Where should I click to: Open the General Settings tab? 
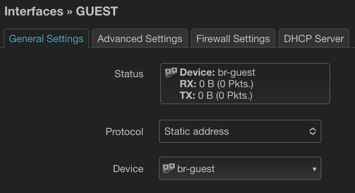click(x=46, y=39)
